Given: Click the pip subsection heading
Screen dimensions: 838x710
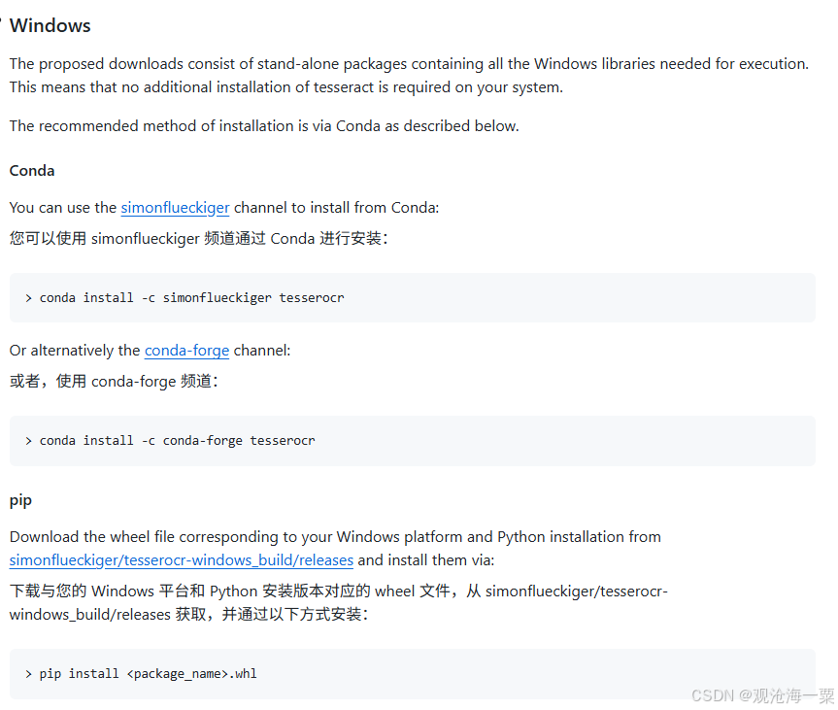Looking at the screenshot, I should click(20, 500).
